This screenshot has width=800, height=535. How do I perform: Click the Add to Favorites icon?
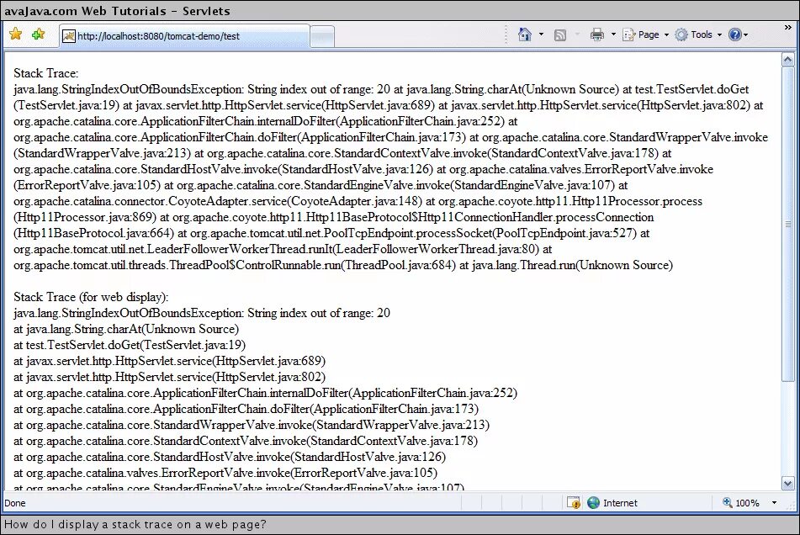coord(38,34)
